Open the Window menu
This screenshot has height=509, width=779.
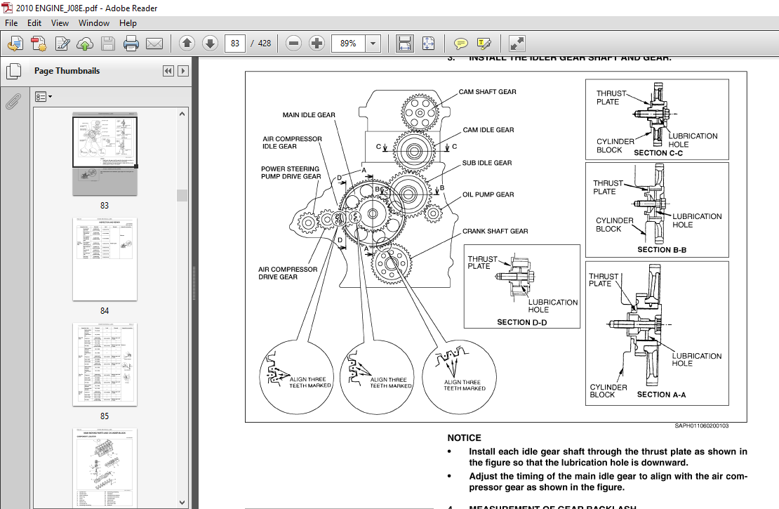tap(94, 23)
